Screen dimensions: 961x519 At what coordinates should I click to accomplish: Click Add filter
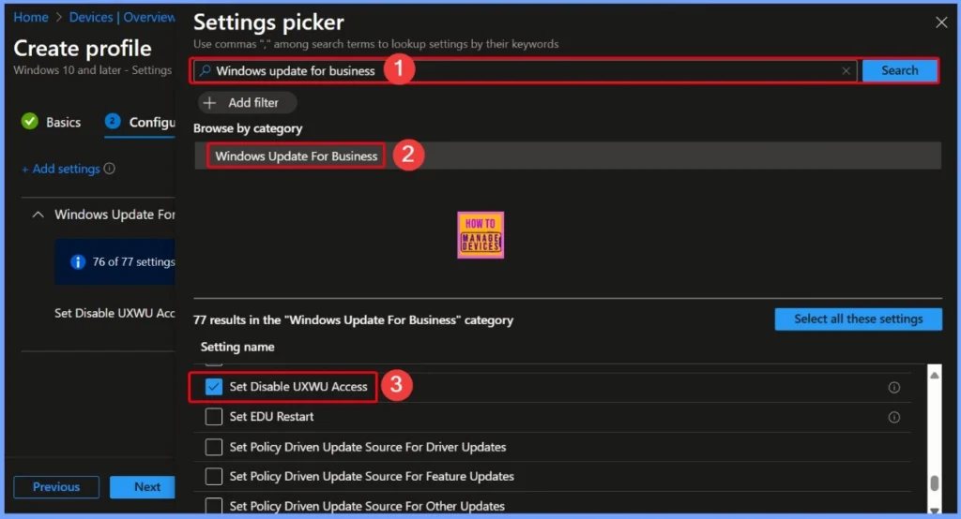pyautogui.click(x=247, y=103)
